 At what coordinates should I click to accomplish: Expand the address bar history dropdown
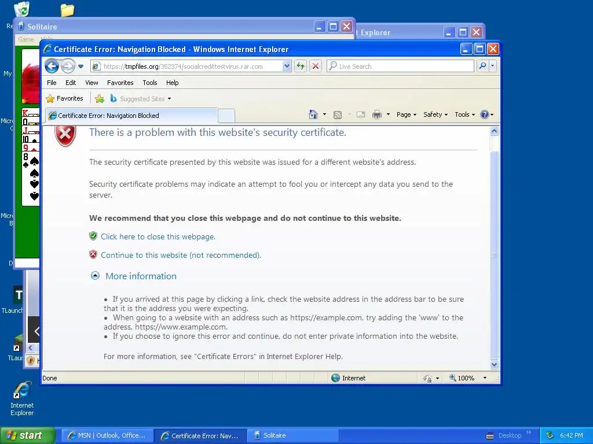[287, 66]
